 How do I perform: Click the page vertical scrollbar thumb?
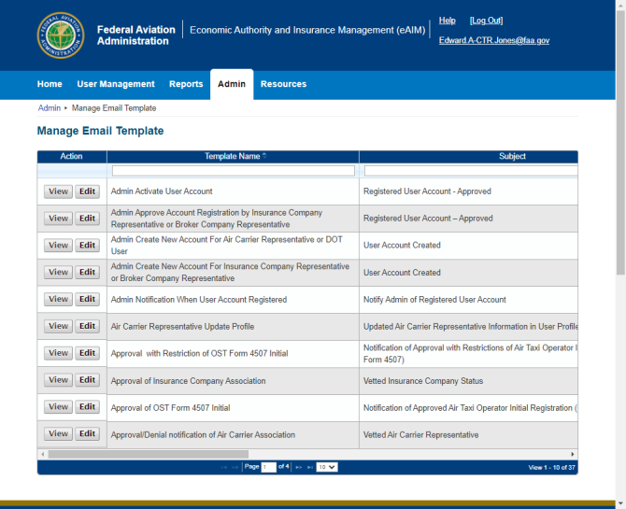(620, 143)
